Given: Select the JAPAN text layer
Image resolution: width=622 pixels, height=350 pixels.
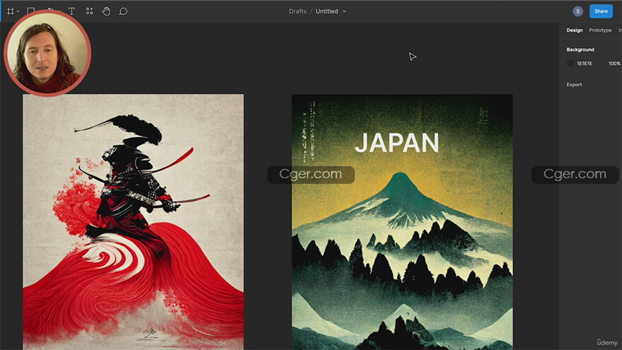Looking at the screenshot, I should [397, 143].
